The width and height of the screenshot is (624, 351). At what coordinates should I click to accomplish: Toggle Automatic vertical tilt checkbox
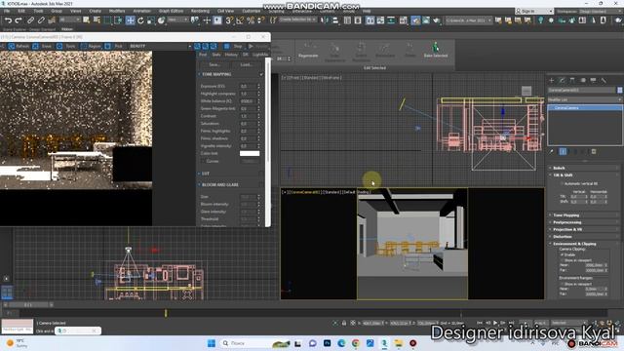(x=562, y=184)
